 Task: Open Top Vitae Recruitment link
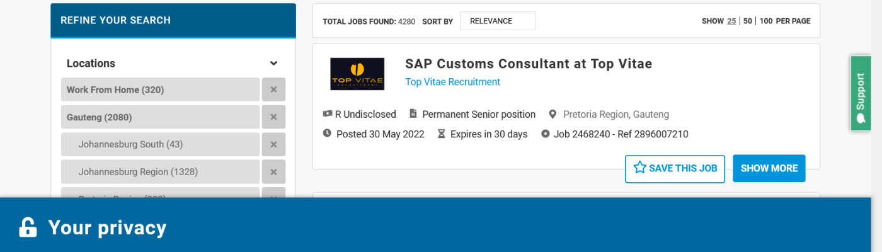pyautogui.click(x=452, y=82)
